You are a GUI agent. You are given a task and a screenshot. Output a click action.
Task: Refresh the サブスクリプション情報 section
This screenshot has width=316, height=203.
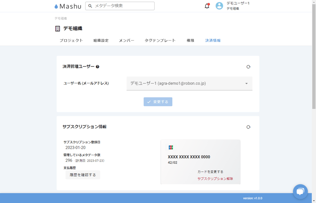pos(248,127)
